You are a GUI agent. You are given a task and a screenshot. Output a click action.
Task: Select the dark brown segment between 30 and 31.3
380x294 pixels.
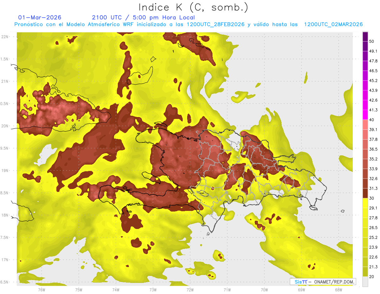365,193
